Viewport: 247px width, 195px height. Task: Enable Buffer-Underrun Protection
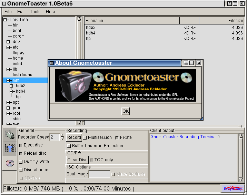(x=69, y=146)
